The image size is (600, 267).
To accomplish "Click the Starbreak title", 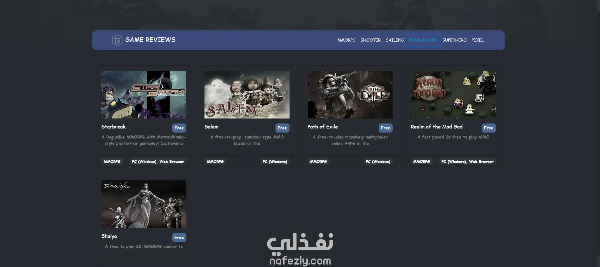I will tap(113, 127).
